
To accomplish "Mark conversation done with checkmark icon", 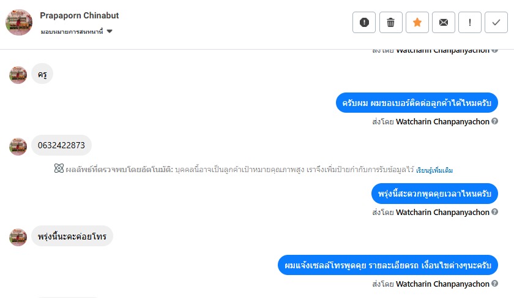I will pos(496,23).
